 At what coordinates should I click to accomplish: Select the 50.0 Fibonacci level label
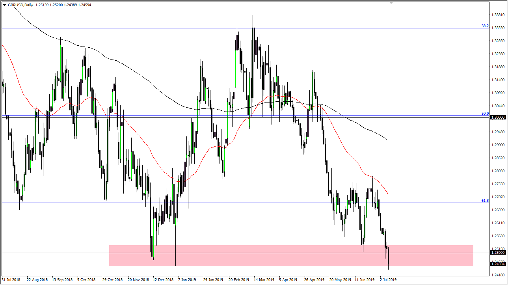pyautogui.click(x=485, y=114)
